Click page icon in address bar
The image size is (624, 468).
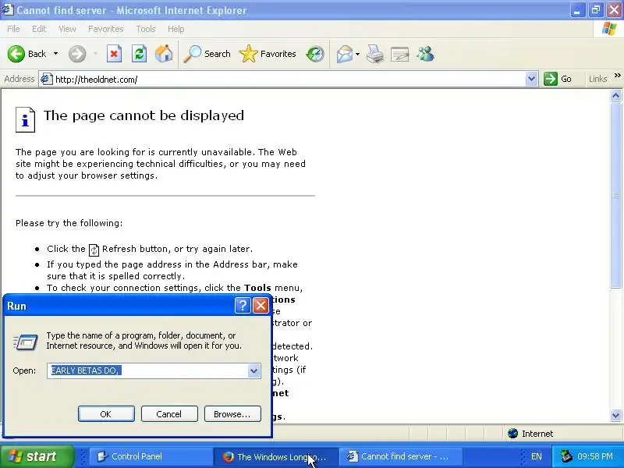coord(47,79)
